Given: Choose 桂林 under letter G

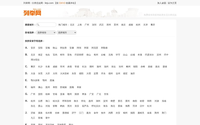Looking at the screenshot, I should point(47,94).
